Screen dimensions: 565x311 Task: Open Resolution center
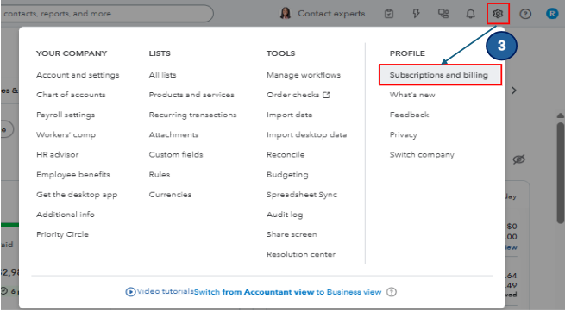[301, 254]
